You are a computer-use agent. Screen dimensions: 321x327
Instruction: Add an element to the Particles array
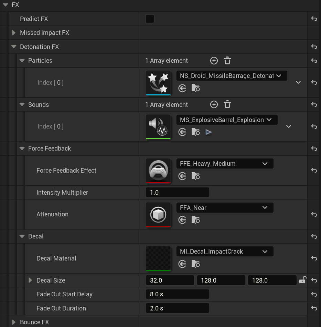click(214, 61)
